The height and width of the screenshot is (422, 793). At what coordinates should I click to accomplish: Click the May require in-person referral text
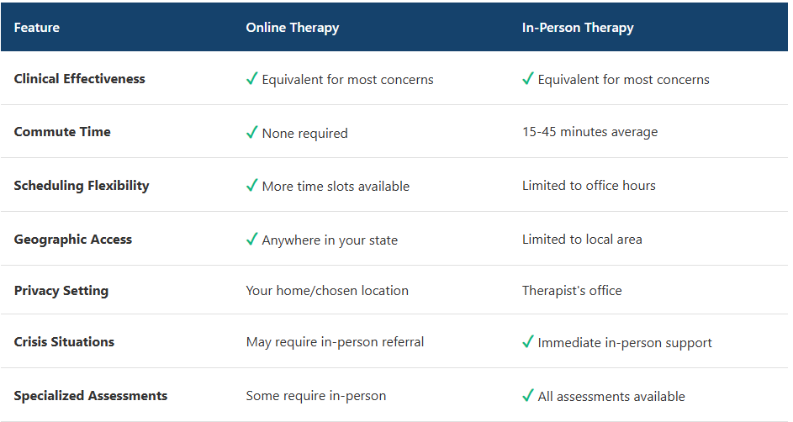335,341
